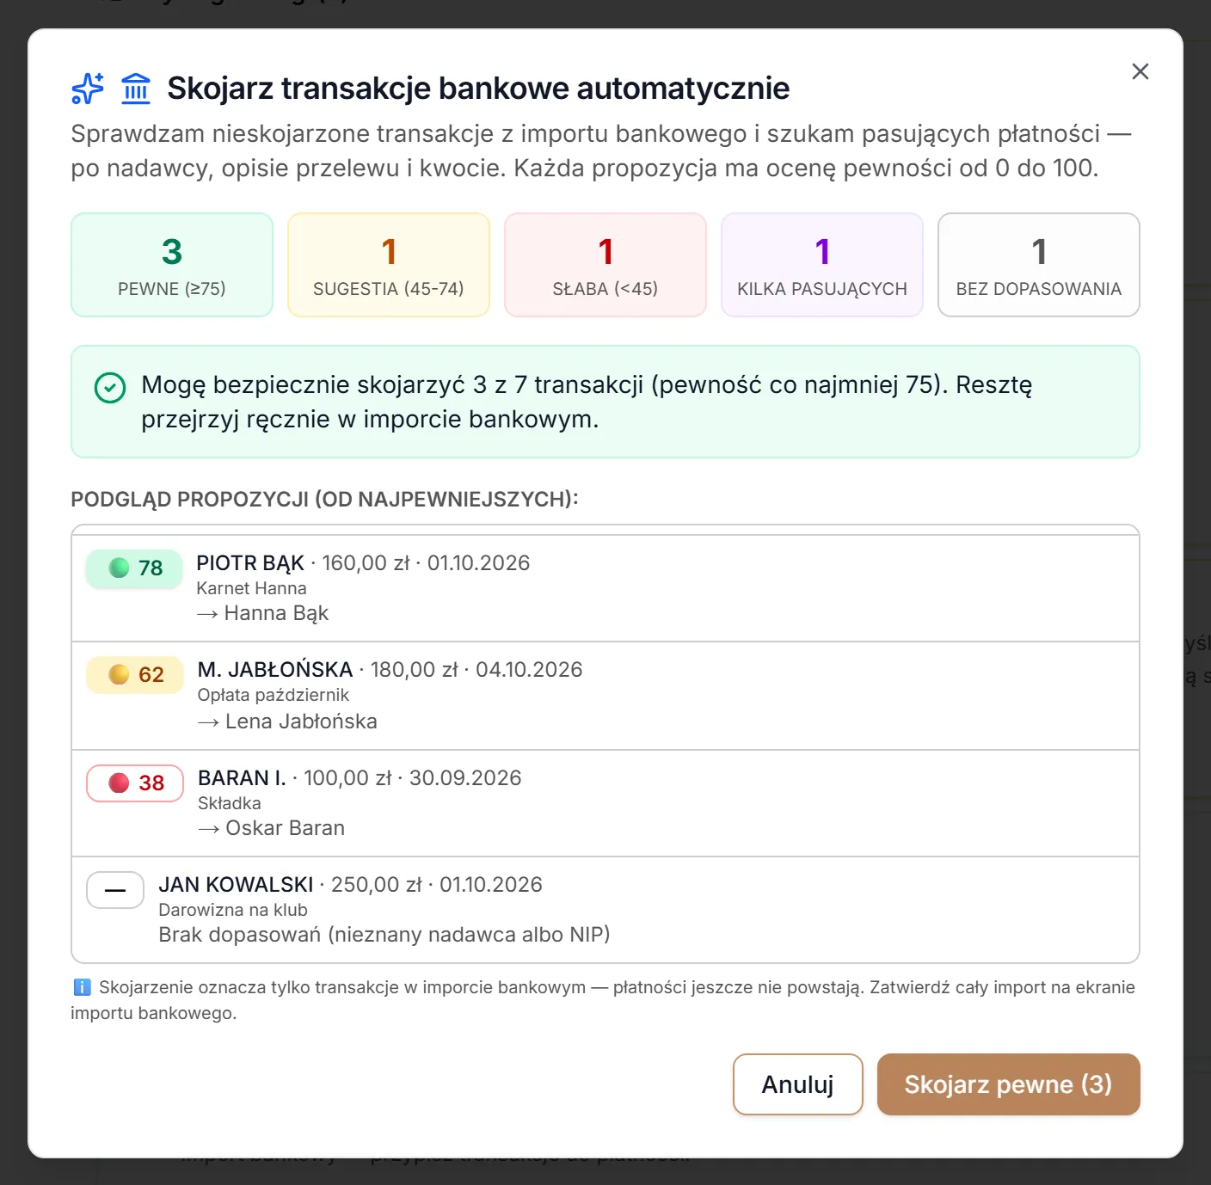
Task: Select the SUGESTIA (45-74) summary card
Action: (x=389, y=265)
